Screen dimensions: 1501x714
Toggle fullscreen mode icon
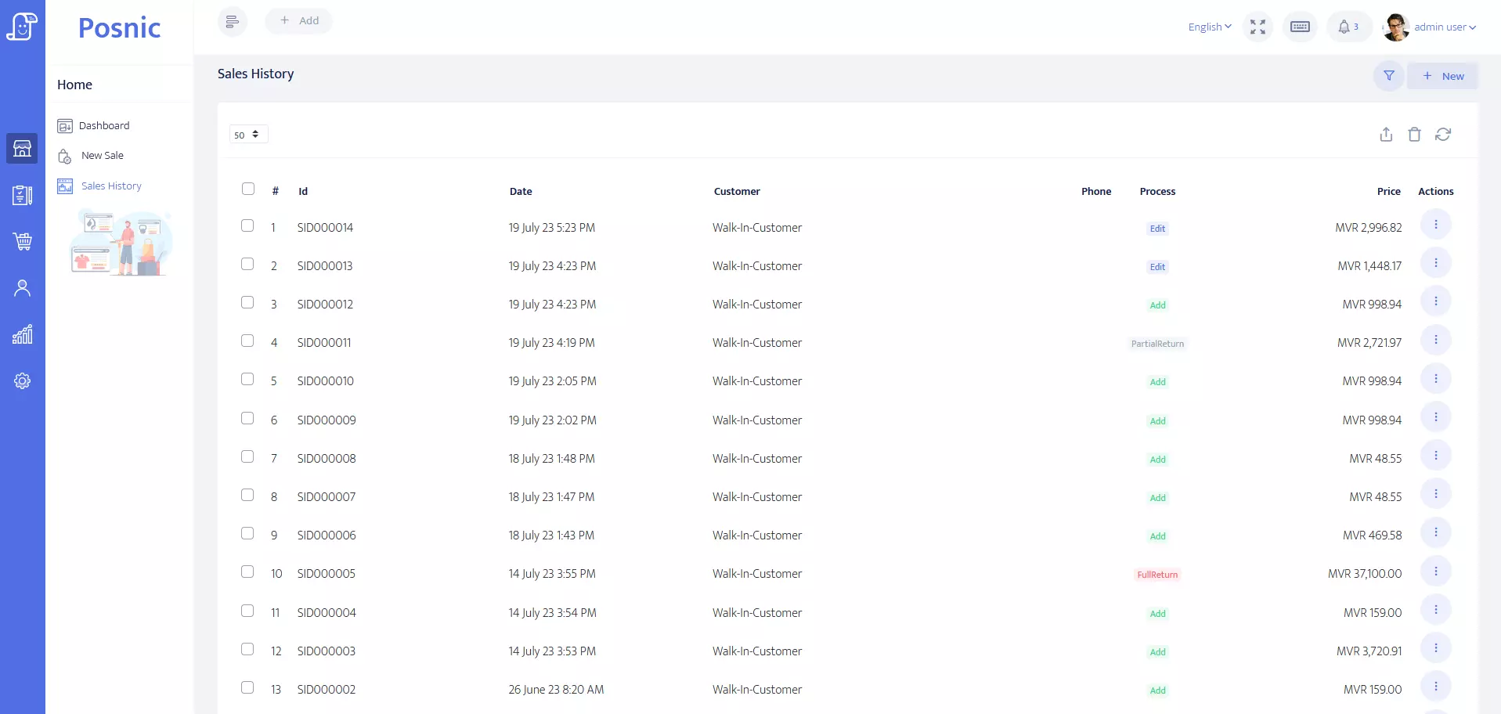pos(1257,27)
